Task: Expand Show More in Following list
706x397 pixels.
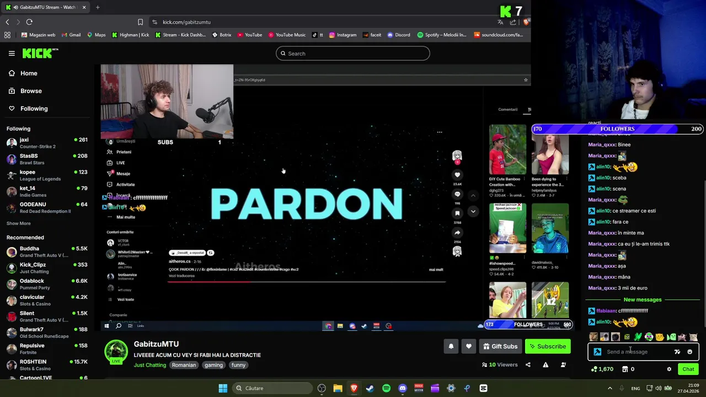Action: click(19, 223)
